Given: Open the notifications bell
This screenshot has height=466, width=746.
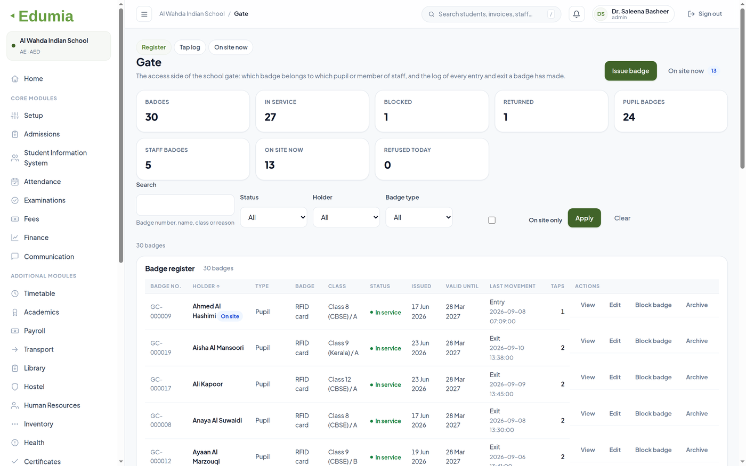Looking at the screenshot, I should [x=576, y=14].
